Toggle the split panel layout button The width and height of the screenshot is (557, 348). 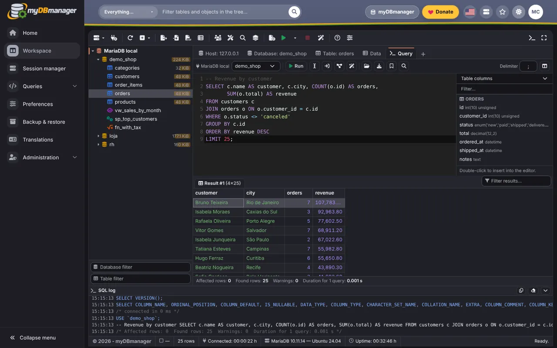pyautogui.click(x=544, y=66)
